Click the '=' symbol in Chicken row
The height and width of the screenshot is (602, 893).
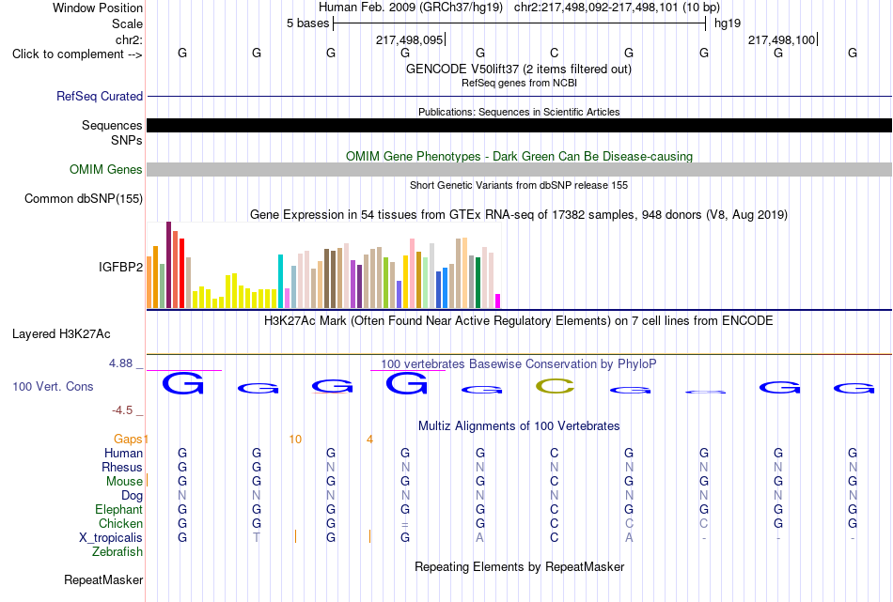[405, 524]
